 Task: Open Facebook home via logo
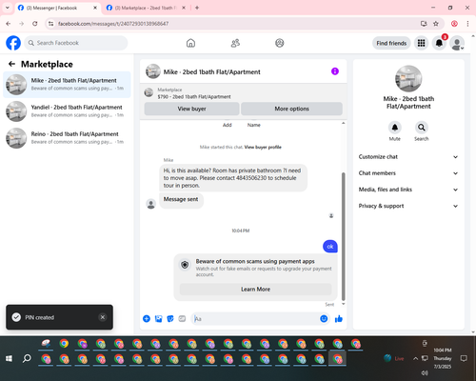(13, 43)
